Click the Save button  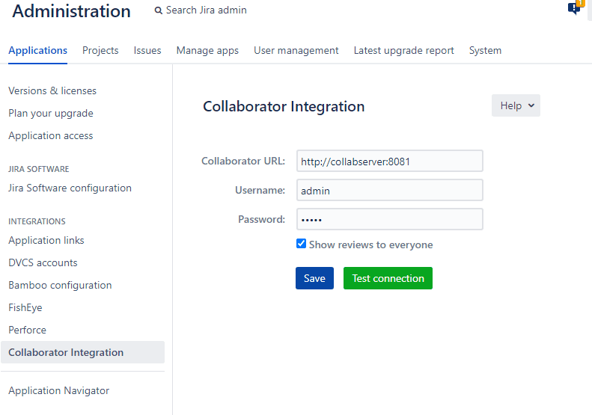(314, 278)
